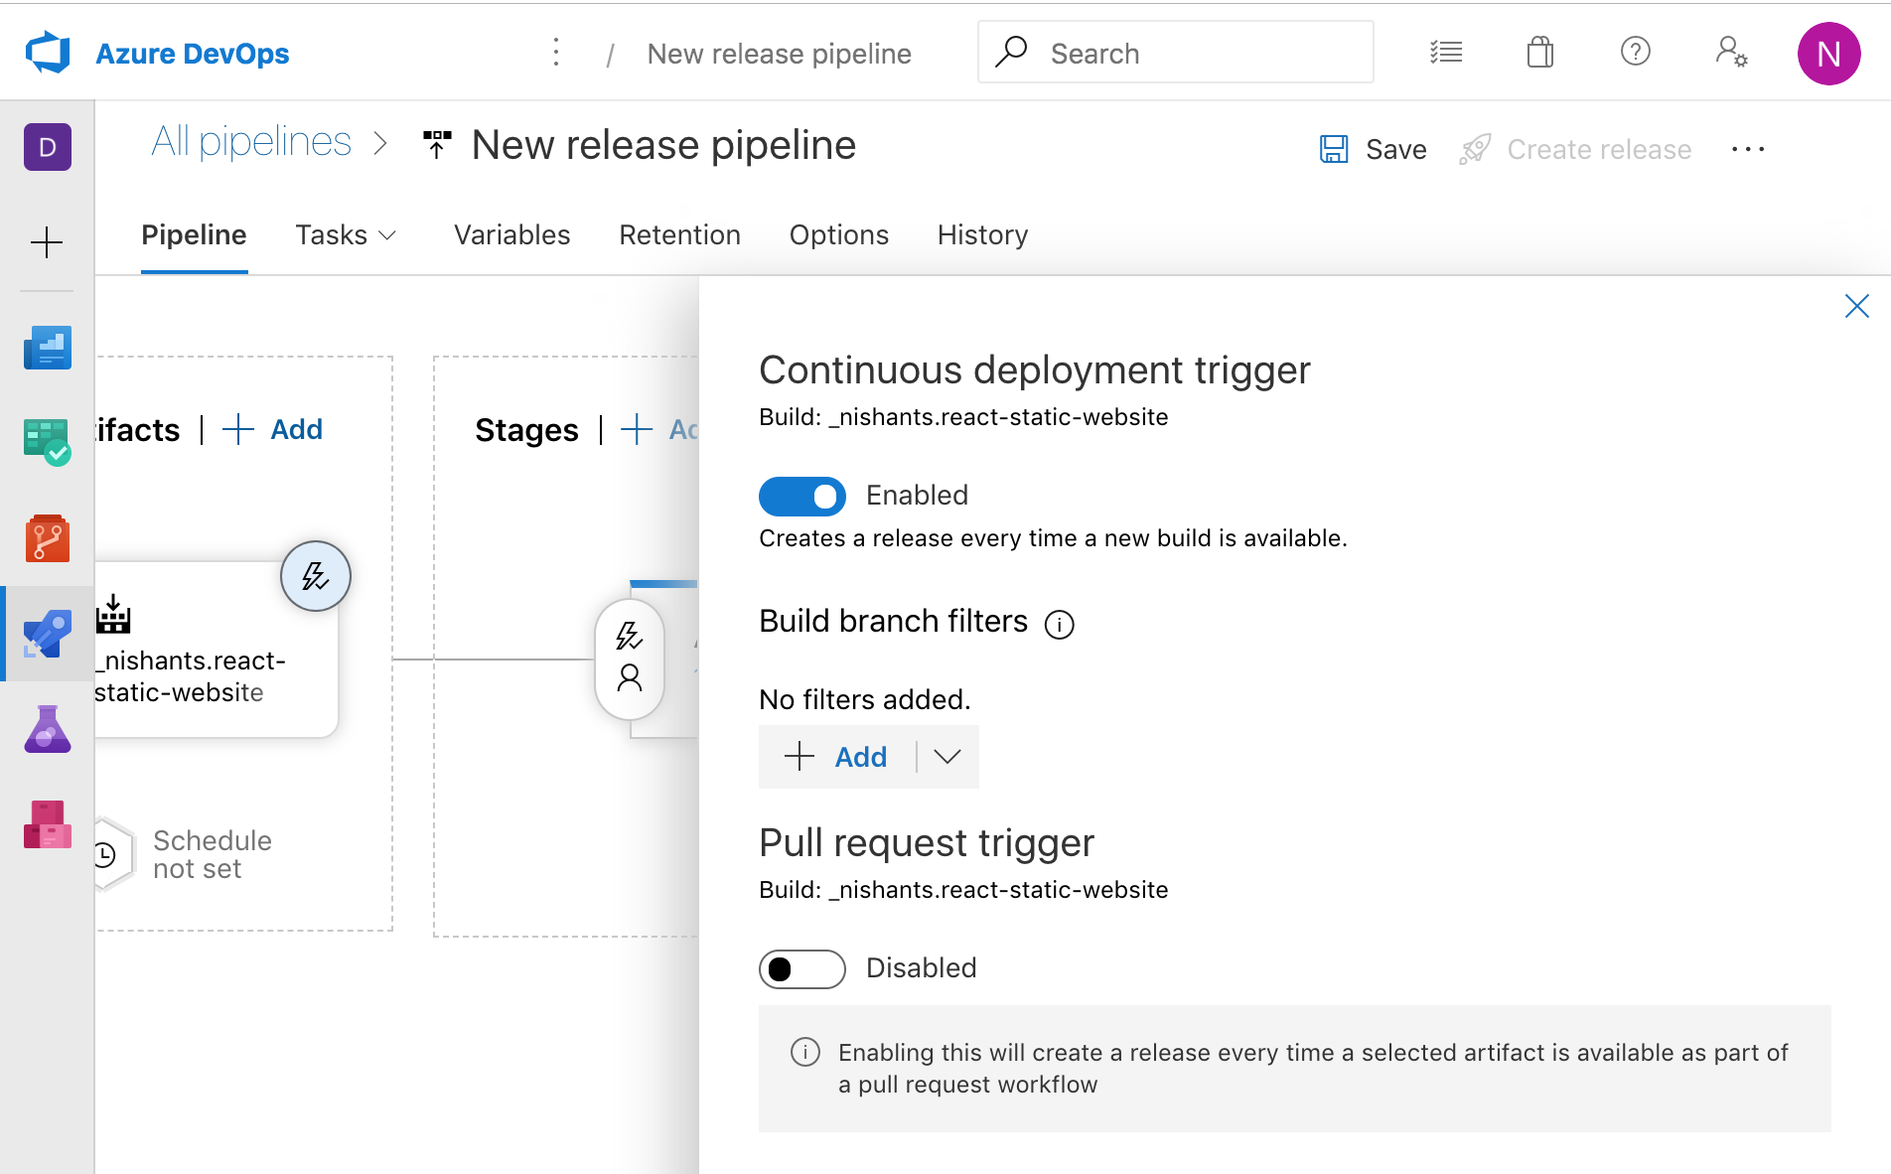This screenshot has height=1174, width=1891.
Task: Open the N user profile avatar
Action: tap(1828, 54)
